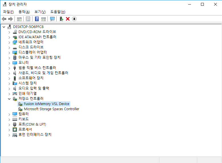Maximize the 장치 관리자 window
Screen dimensions: 222x163
click(x=202, y=4)
